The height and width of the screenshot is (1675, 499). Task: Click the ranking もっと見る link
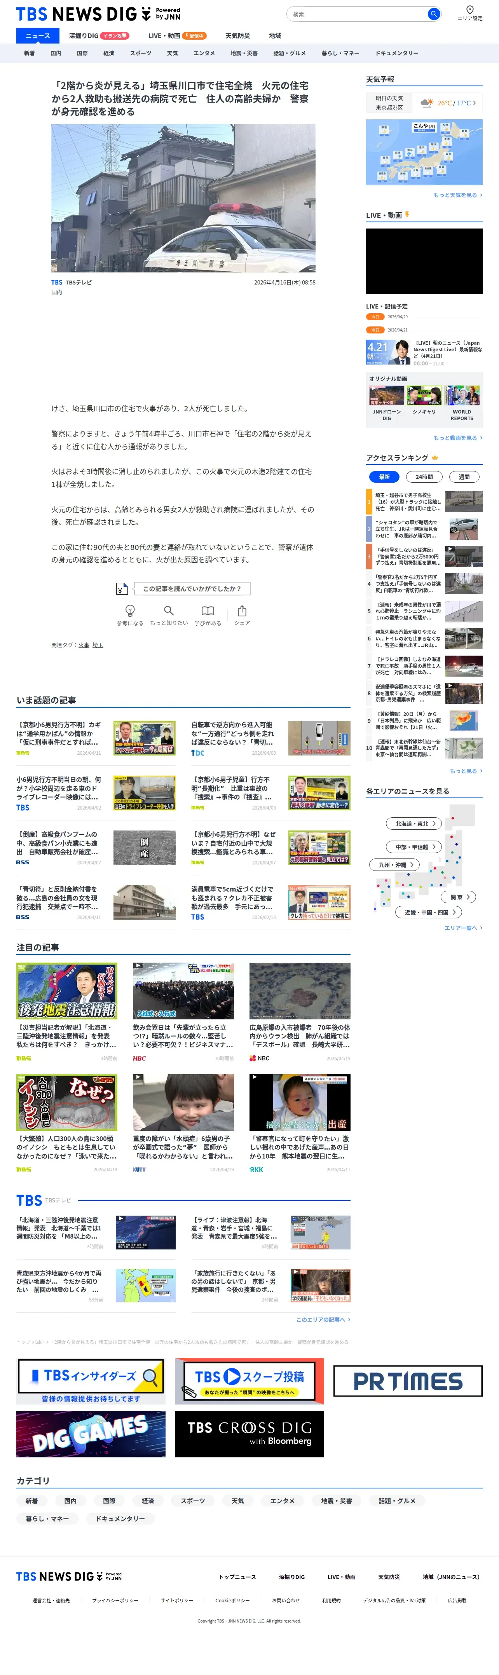[466, 771]
